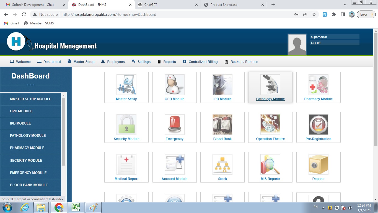Image resolution: width=378 pixels, height=213 pixels.
Task: Click the OPD Module nurse icon
Action: point(174,85)
